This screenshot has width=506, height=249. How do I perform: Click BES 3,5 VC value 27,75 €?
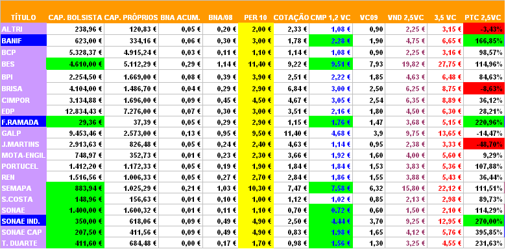(445, 64)
